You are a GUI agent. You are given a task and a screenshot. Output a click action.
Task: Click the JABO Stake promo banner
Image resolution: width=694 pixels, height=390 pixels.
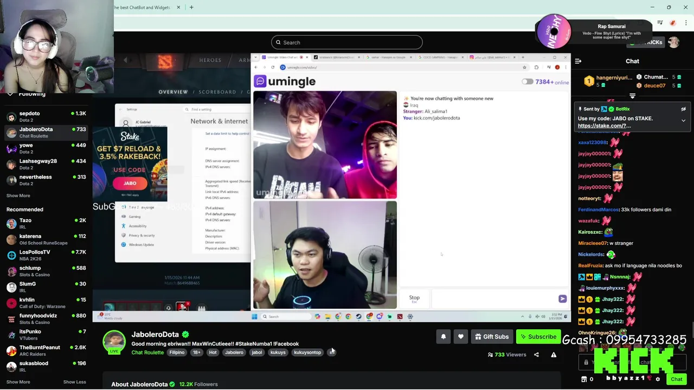click(130, 164)
